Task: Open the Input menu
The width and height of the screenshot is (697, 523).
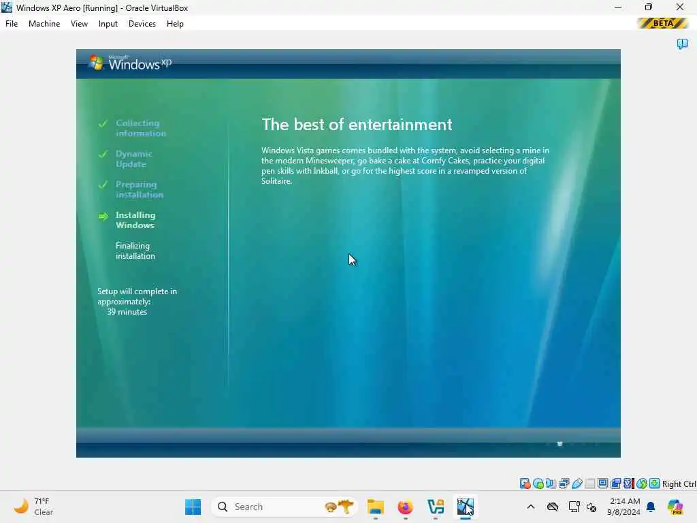Action: tap(108, 24)
